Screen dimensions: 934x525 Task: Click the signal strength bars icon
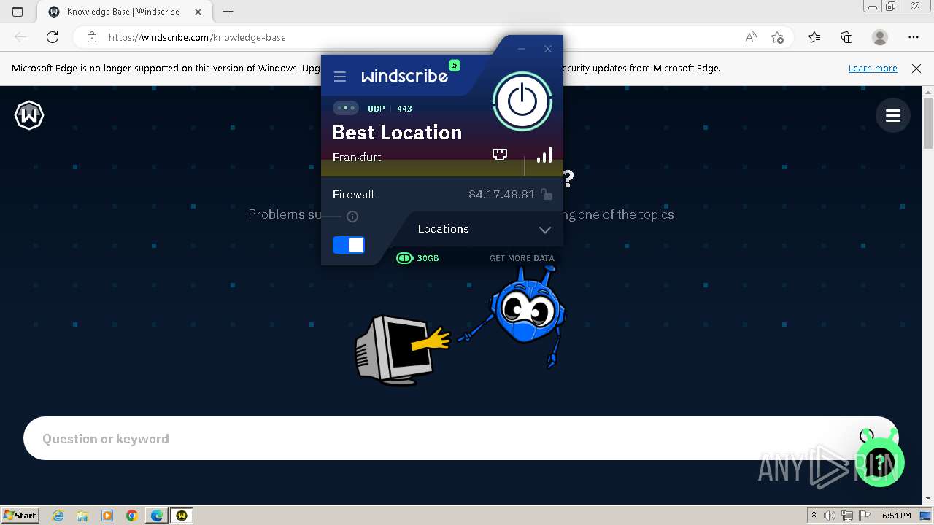point(544,155)
